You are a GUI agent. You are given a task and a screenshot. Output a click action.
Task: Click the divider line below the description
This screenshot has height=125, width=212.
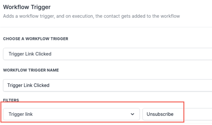[x=106, y=27]
